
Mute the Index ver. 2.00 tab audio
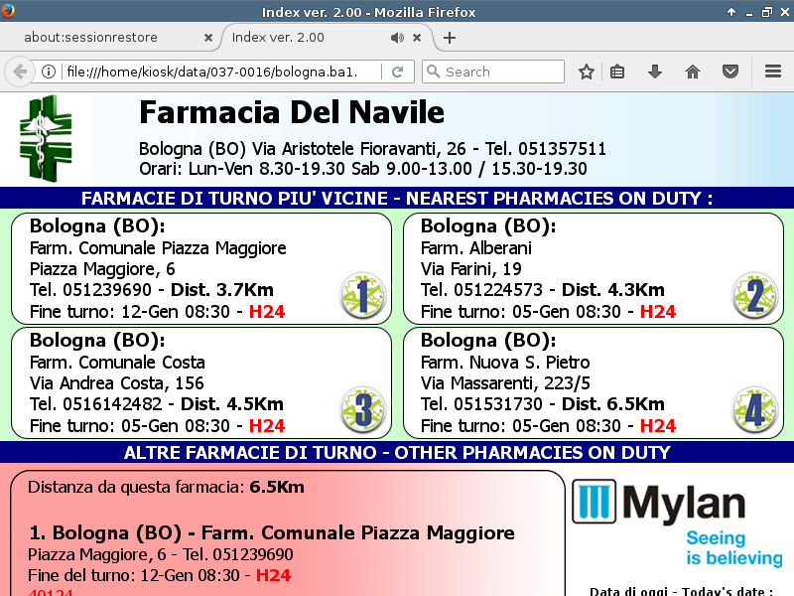pos(397,38)
